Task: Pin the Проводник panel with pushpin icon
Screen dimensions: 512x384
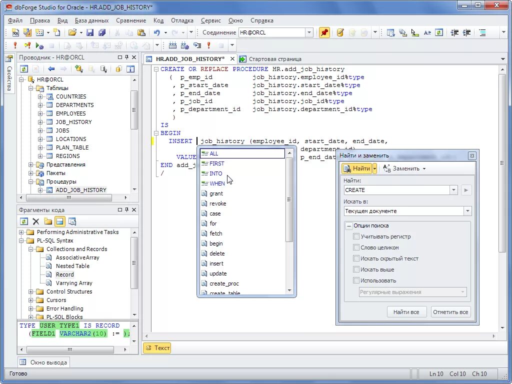Action: tap(126, 57)
